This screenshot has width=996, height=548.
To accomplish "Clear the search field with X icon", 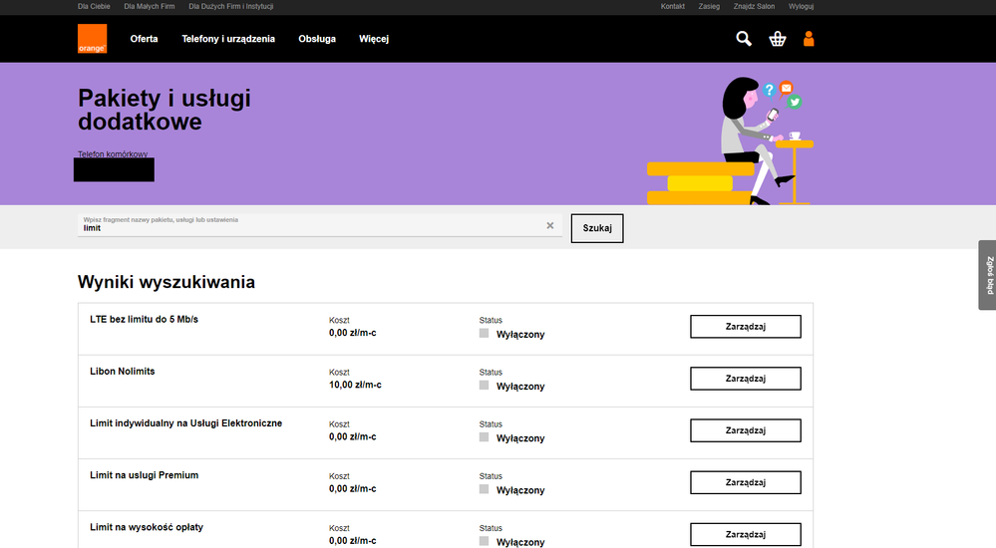I will [549, 226].
